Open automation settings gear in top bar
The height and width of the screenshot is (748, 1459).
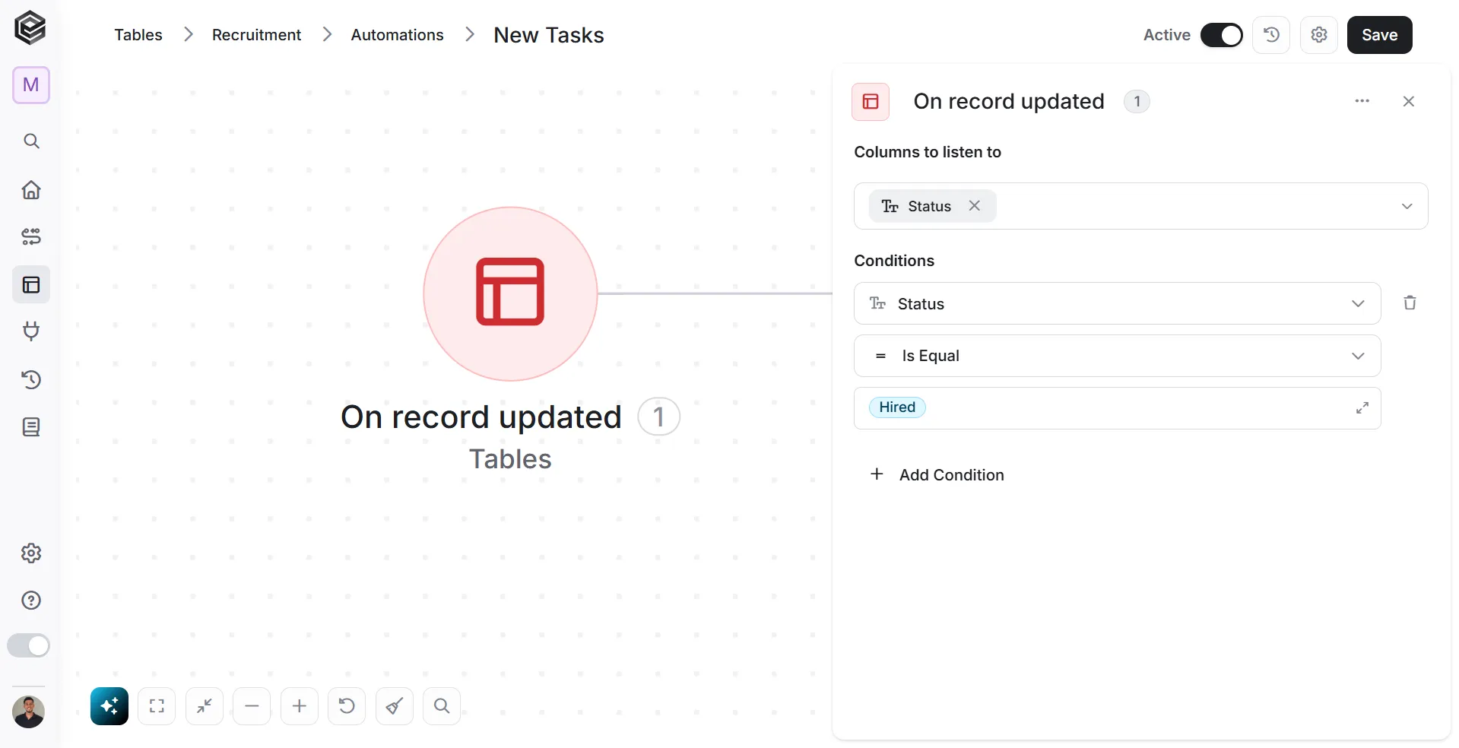click(x=1319, y=35)
